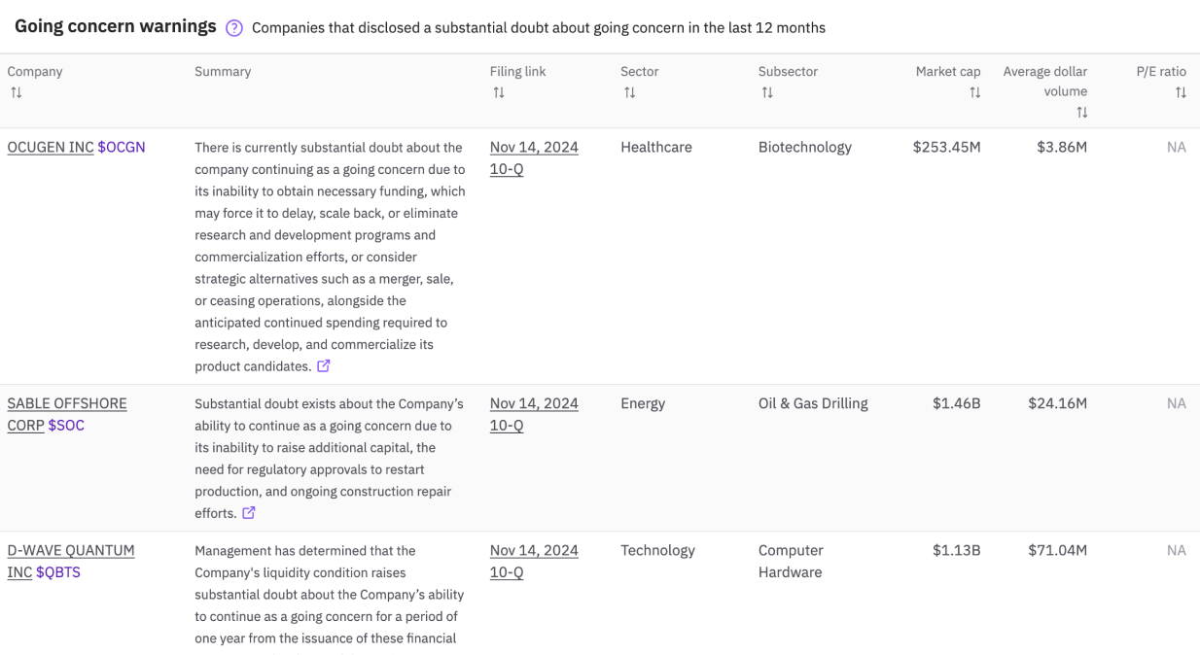Click the help question mark icon

click(234, 28)
